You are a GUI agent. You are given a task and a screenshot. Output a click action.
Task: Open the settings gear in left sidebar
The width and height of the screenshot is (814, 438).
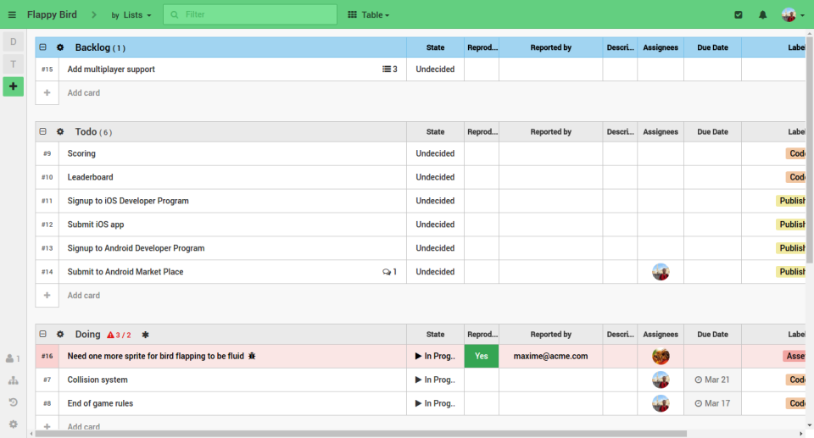[13, 424]
